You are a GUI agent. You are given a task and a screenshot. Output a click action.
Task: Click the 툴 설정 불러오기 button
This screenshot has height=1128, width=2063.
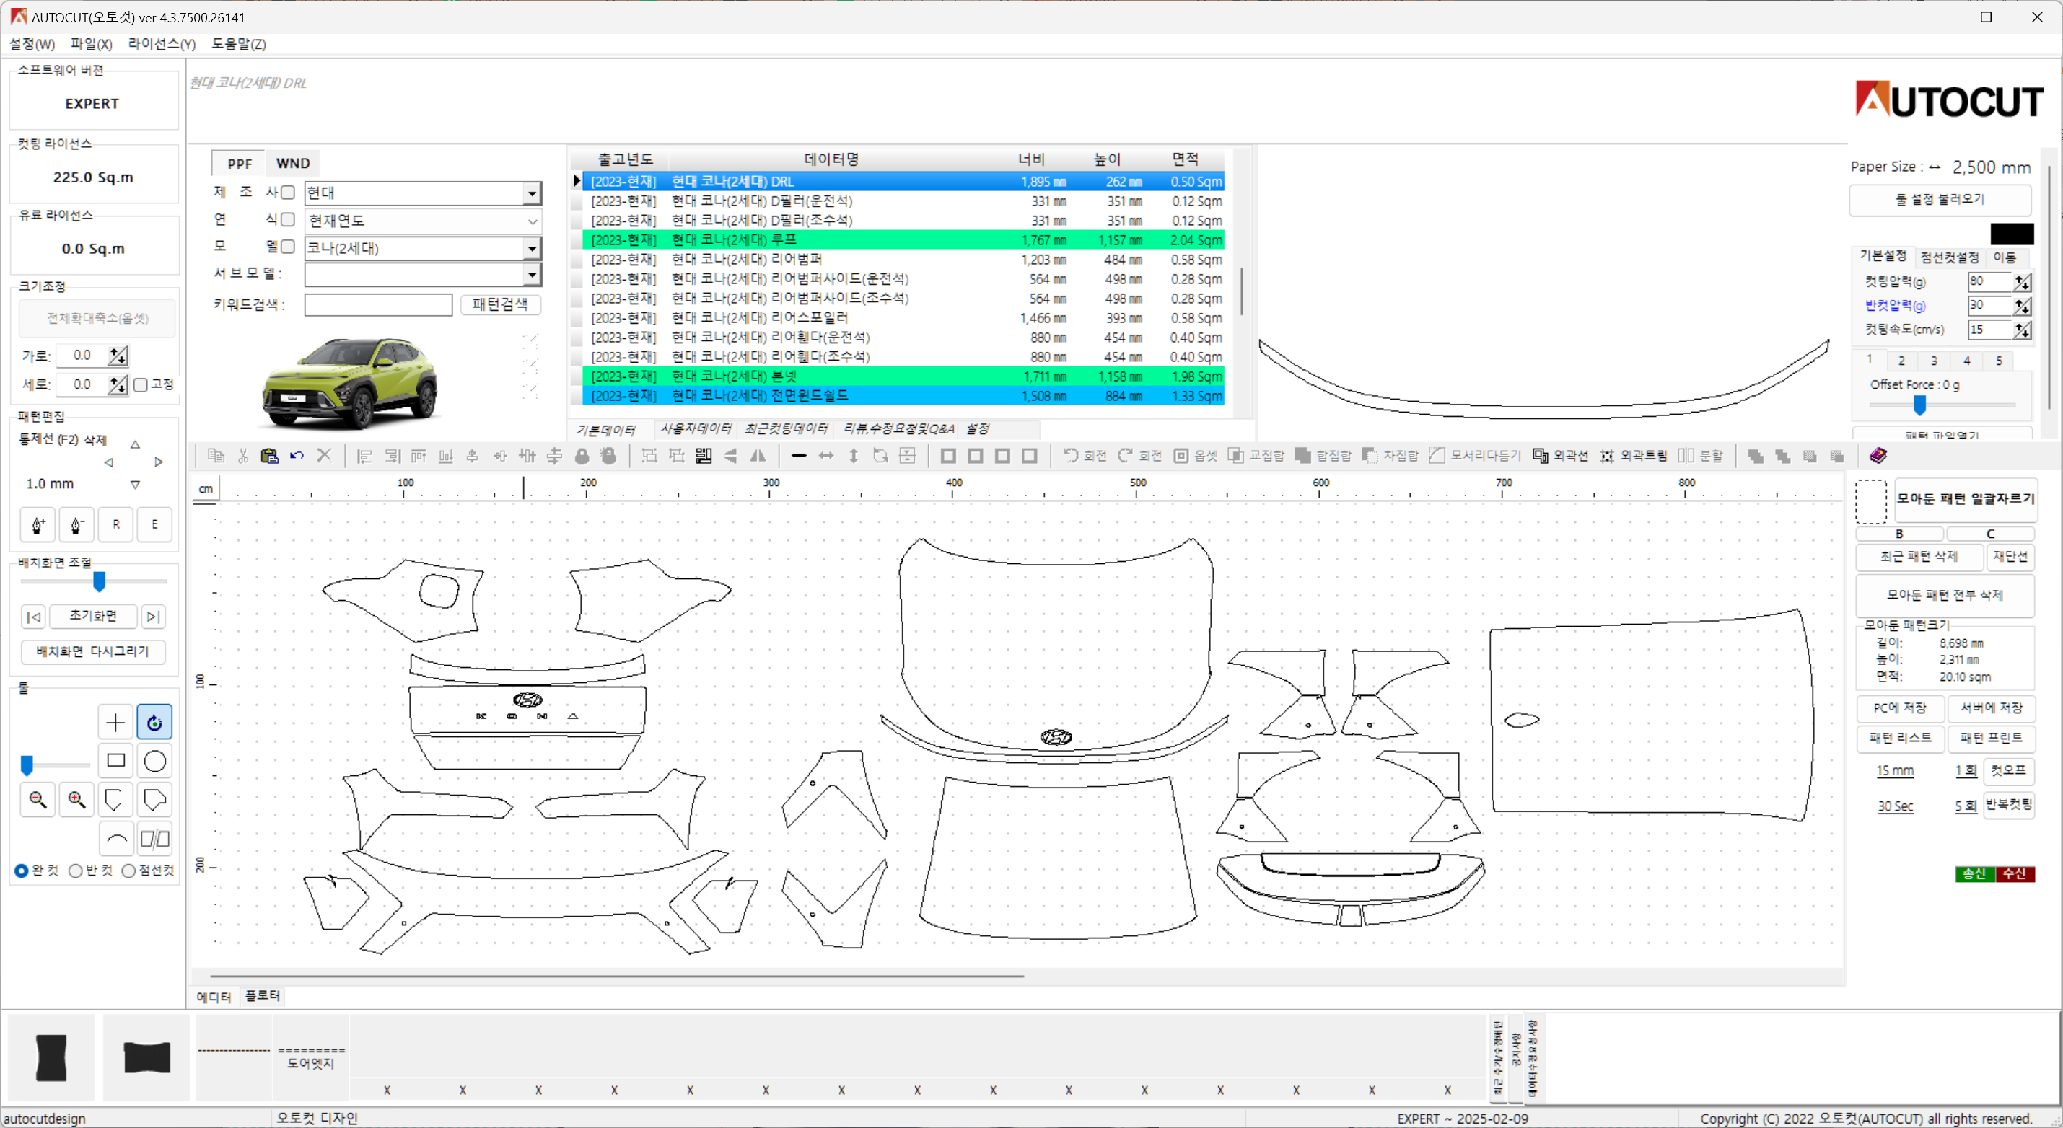click(x=1940, y=199)
